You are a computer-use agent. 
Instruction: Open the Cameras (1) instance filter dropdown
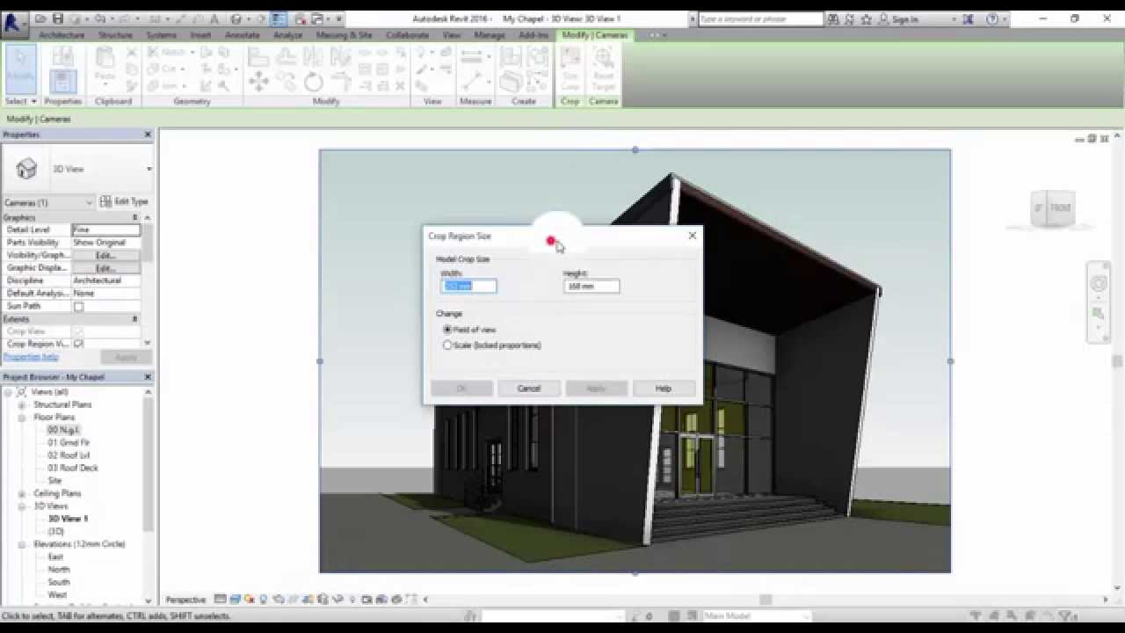click(x=48, y=202)
